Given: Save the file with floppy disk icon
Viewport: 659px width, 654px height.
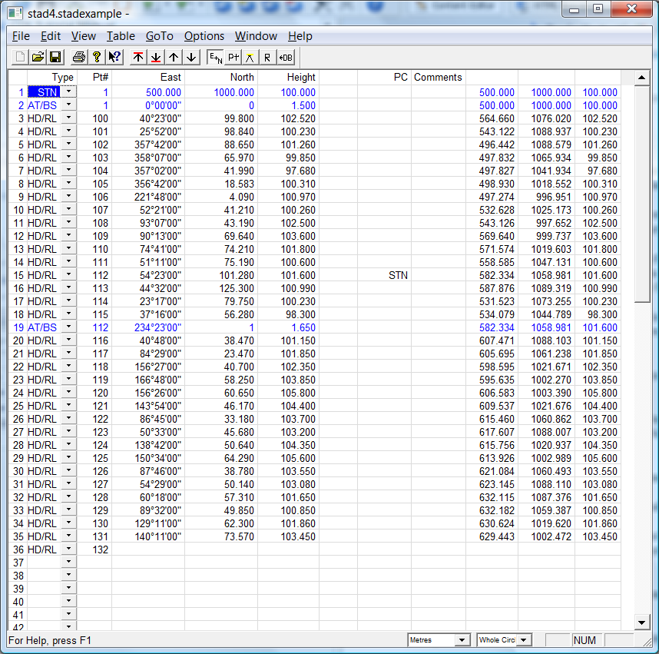Looking at the screenshot, I should click(55, 57).
